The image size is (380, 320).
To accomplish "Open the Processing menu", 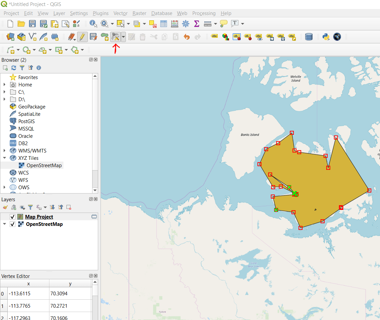I will (204, 13).
